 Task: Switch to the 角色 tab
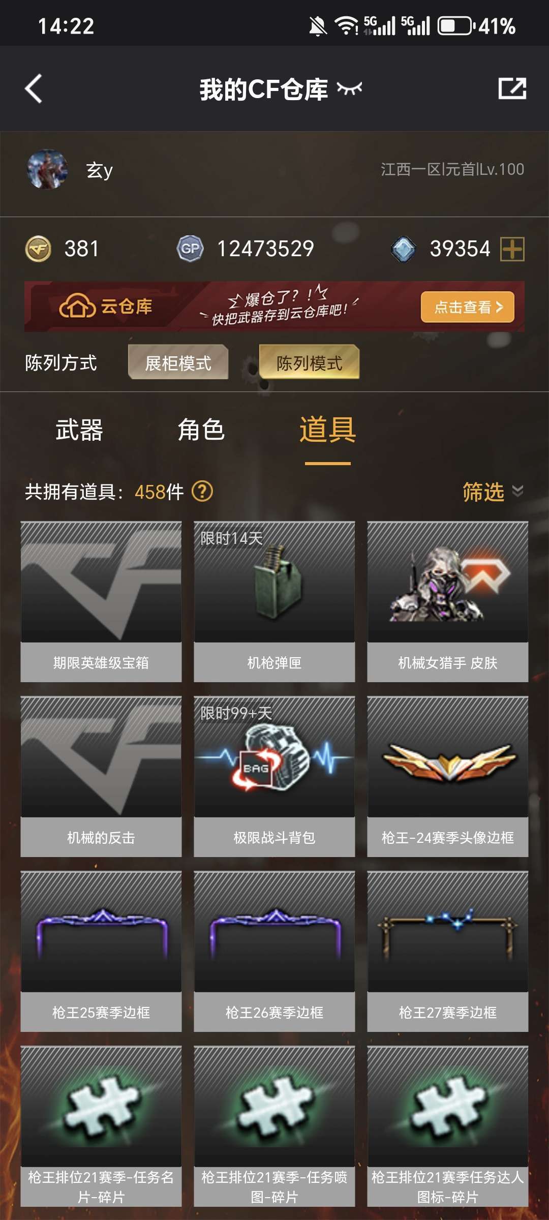201,430
